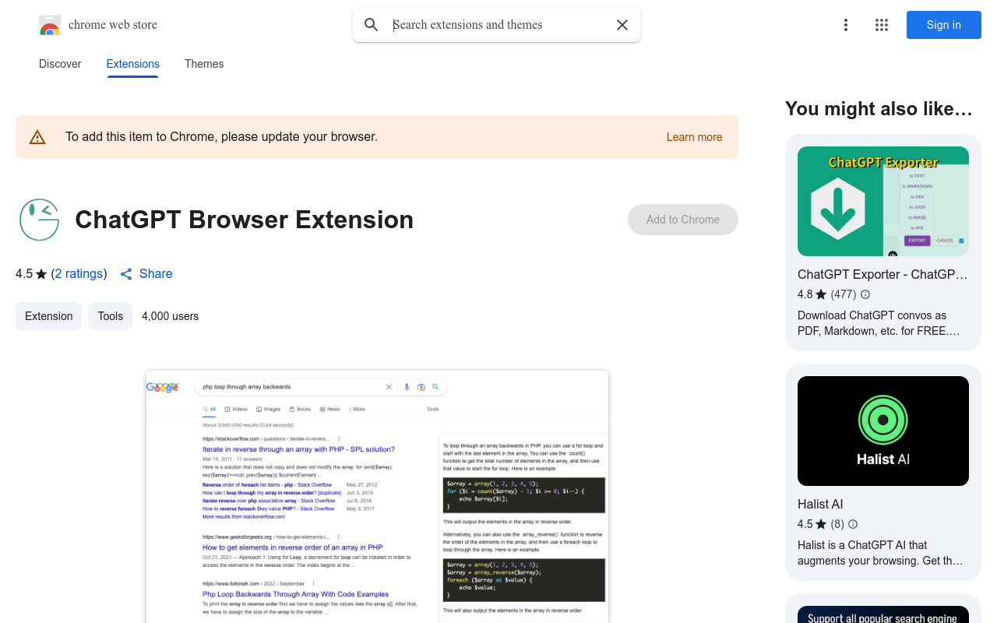Click the ChatGPT Browser Extension heading
Screen dimensions: 997x623
[244, 220]
